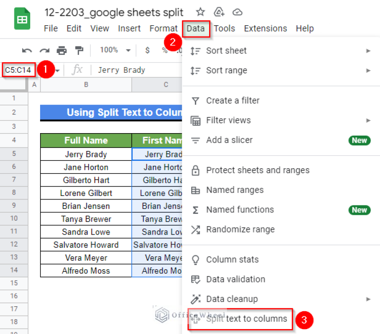The width and height of the screenshot is (380, 334).
Task: Open the Format menu
Action: [x=163, y=29]
